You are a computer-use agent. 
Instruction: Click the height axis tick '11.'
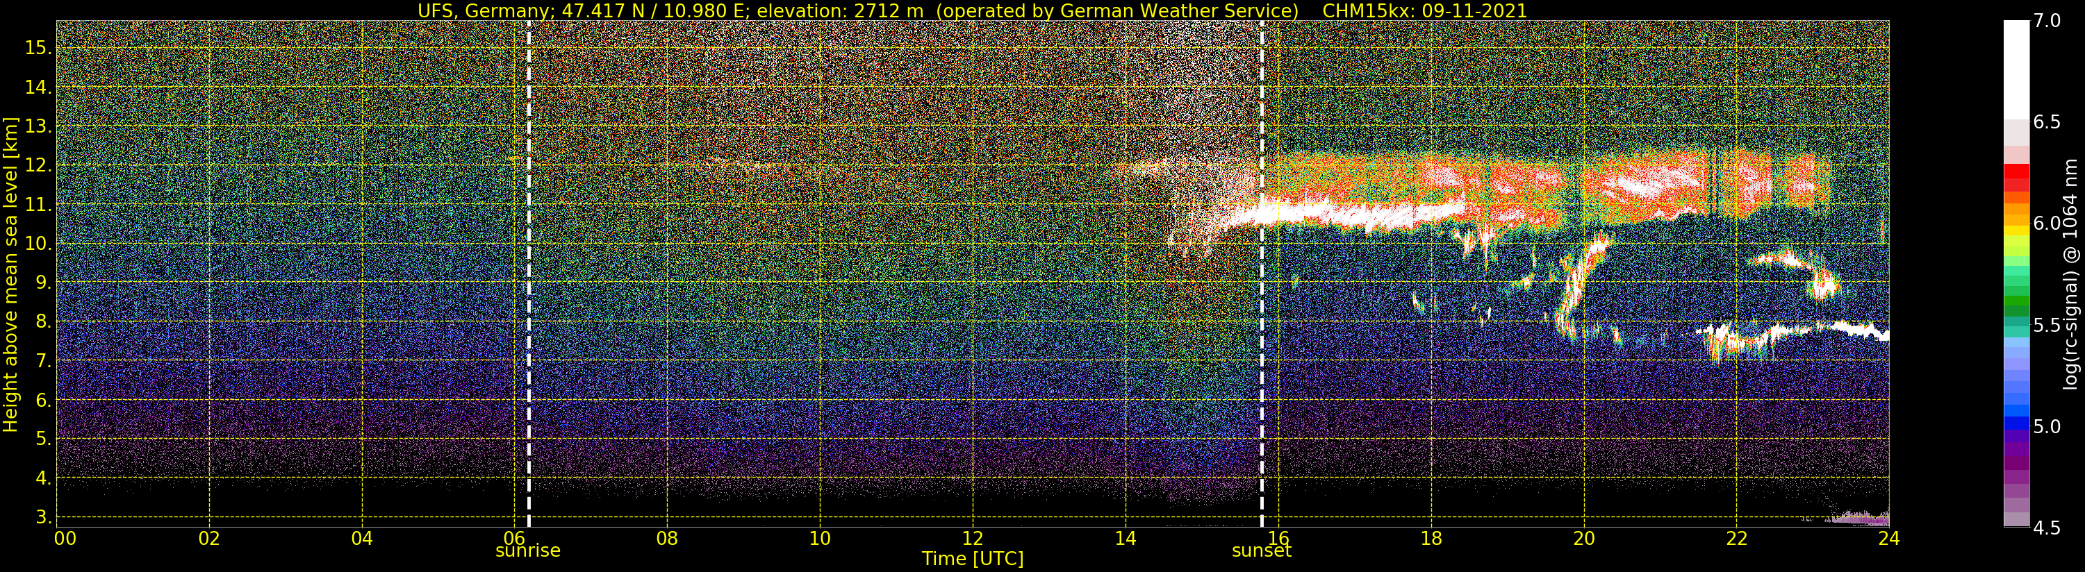click(39, 205)
